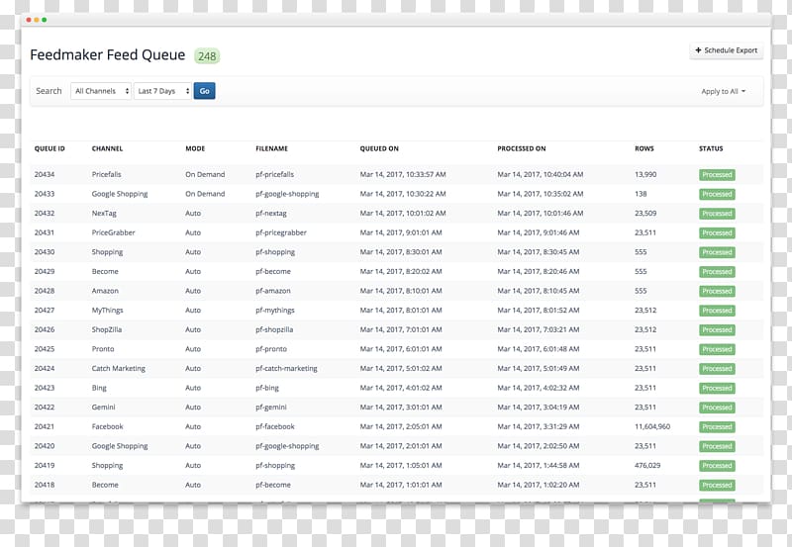Click the Catch Marketing channel cell
This screenshot has width=792, height=547.
coord(118,368)
